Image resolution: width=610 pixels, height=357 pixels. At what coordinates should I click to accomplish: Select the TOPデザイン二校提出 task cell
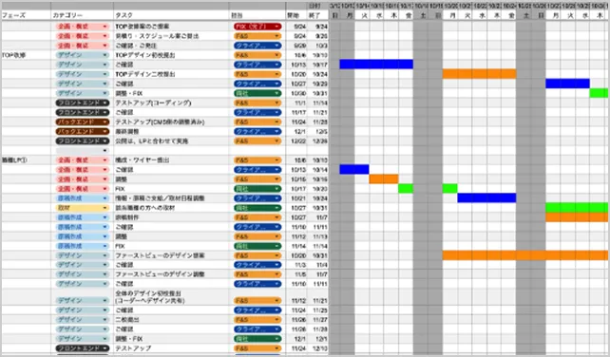pos(171,74)
